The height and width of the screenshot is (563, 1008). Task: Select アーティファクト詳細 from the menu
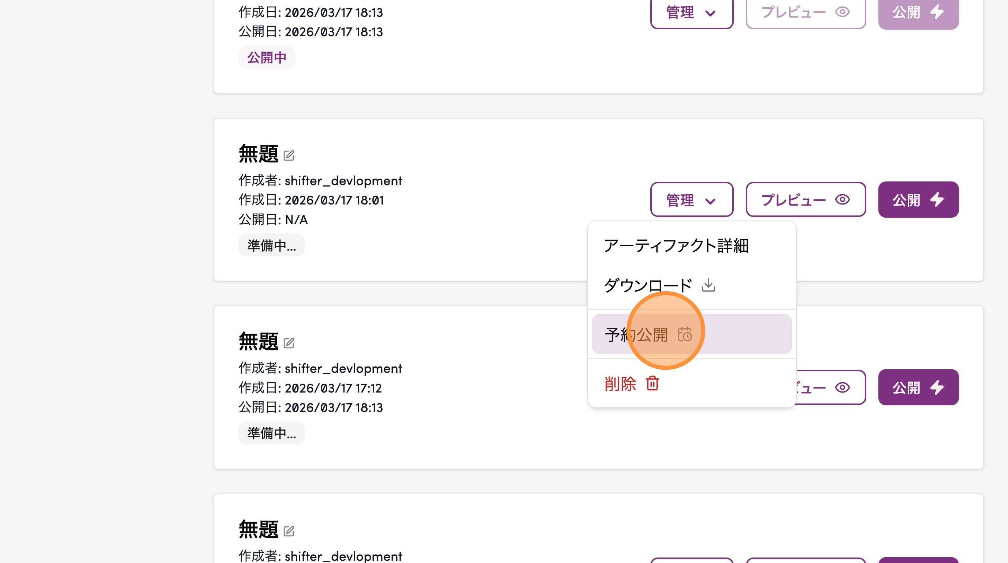click(x=676, y=245)
